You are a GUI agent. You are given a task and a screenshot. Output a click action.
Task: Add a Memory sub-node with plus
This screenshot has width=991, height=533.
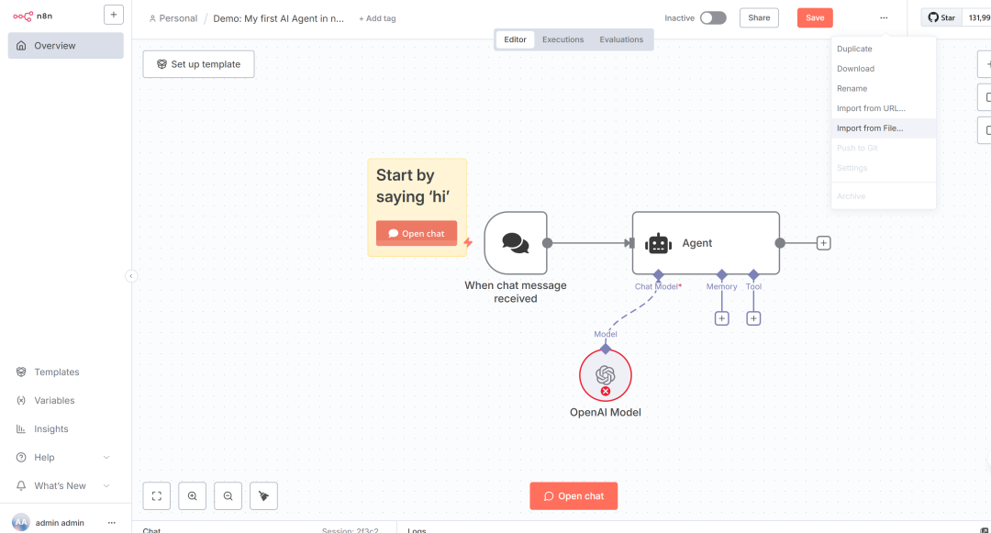722,318
